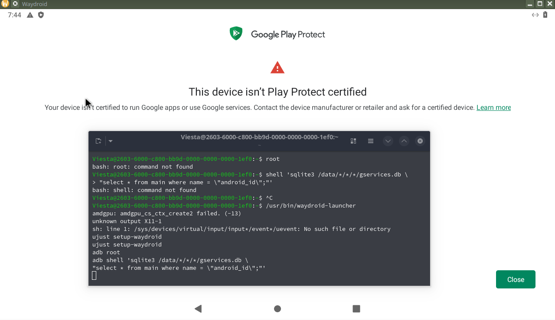Image resolution: width=555 pixels, height=320 pixels.
Task: Close the terminal window
Action: pyautogui.click(x=420, y=141)
